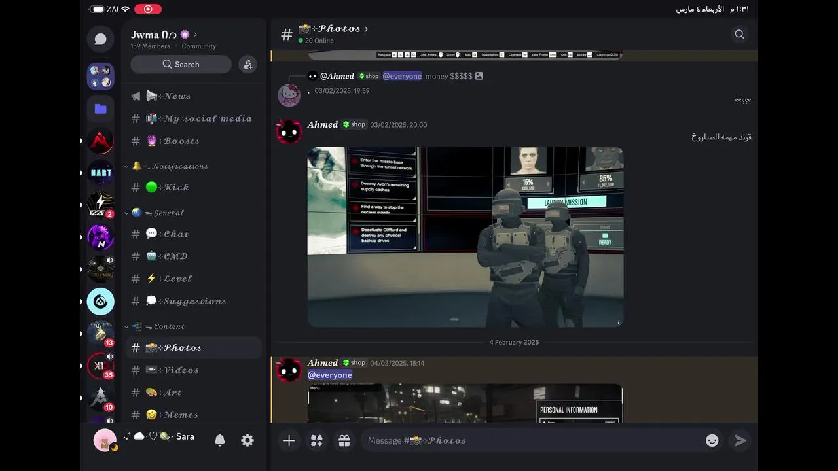Click the 159 Members text
The width and height of the screenshot is (838, 471).
[x=150, y=46]
